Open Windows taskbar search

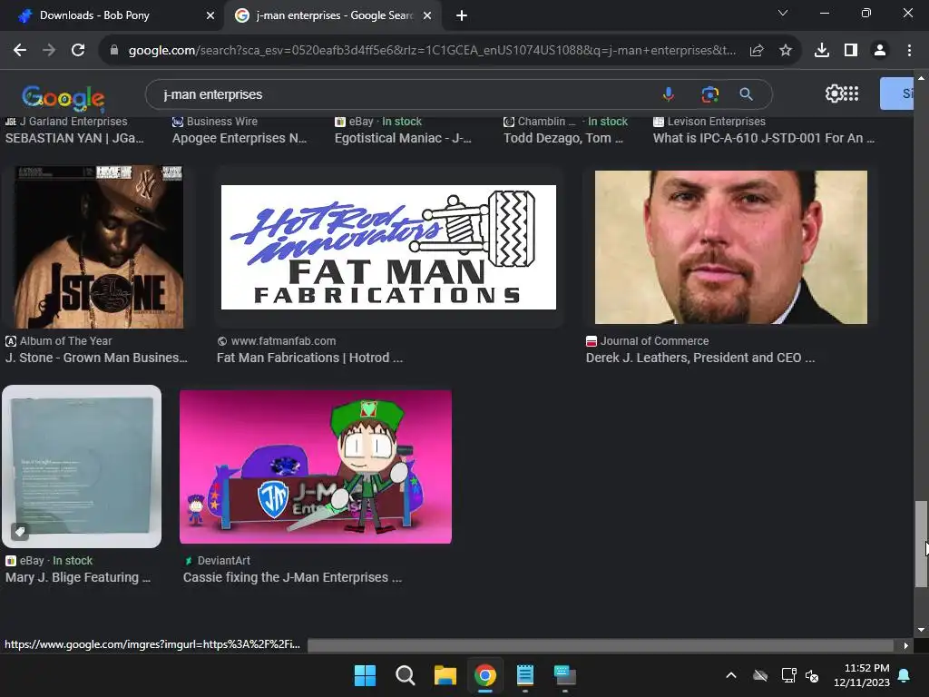[406, 675]
